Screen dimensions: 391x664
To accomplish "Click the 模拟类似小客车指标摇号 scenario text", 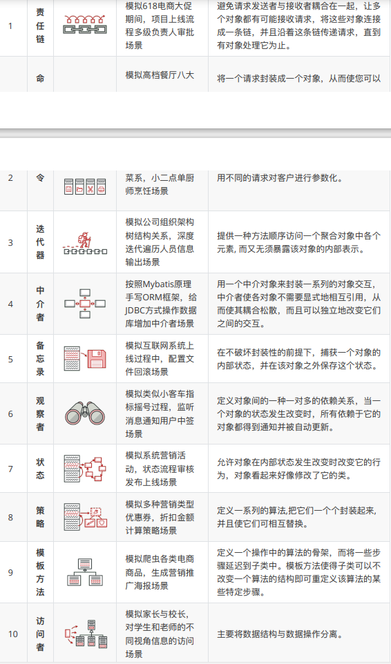I will point(160,413).
